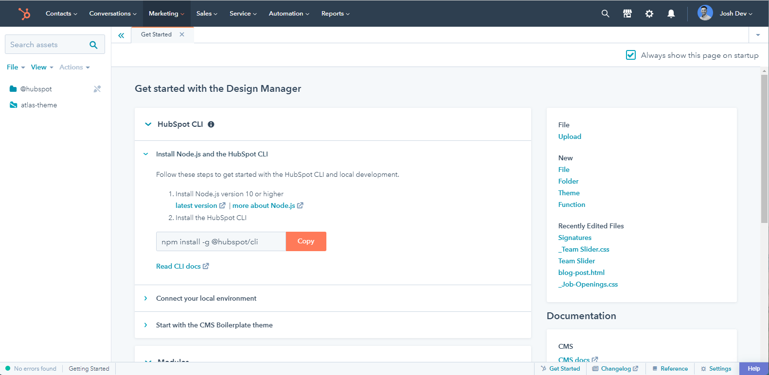This screenshot has width=769, height=375.
Task: Collapse the HubSpot CLI section
Action: 148,124
